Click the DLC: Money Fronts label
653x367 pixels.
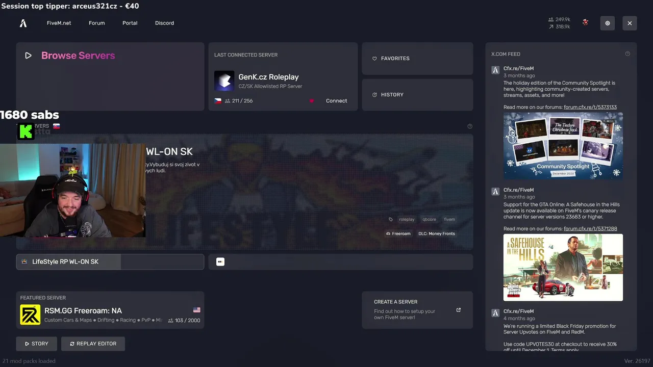(x=437, y=234)
